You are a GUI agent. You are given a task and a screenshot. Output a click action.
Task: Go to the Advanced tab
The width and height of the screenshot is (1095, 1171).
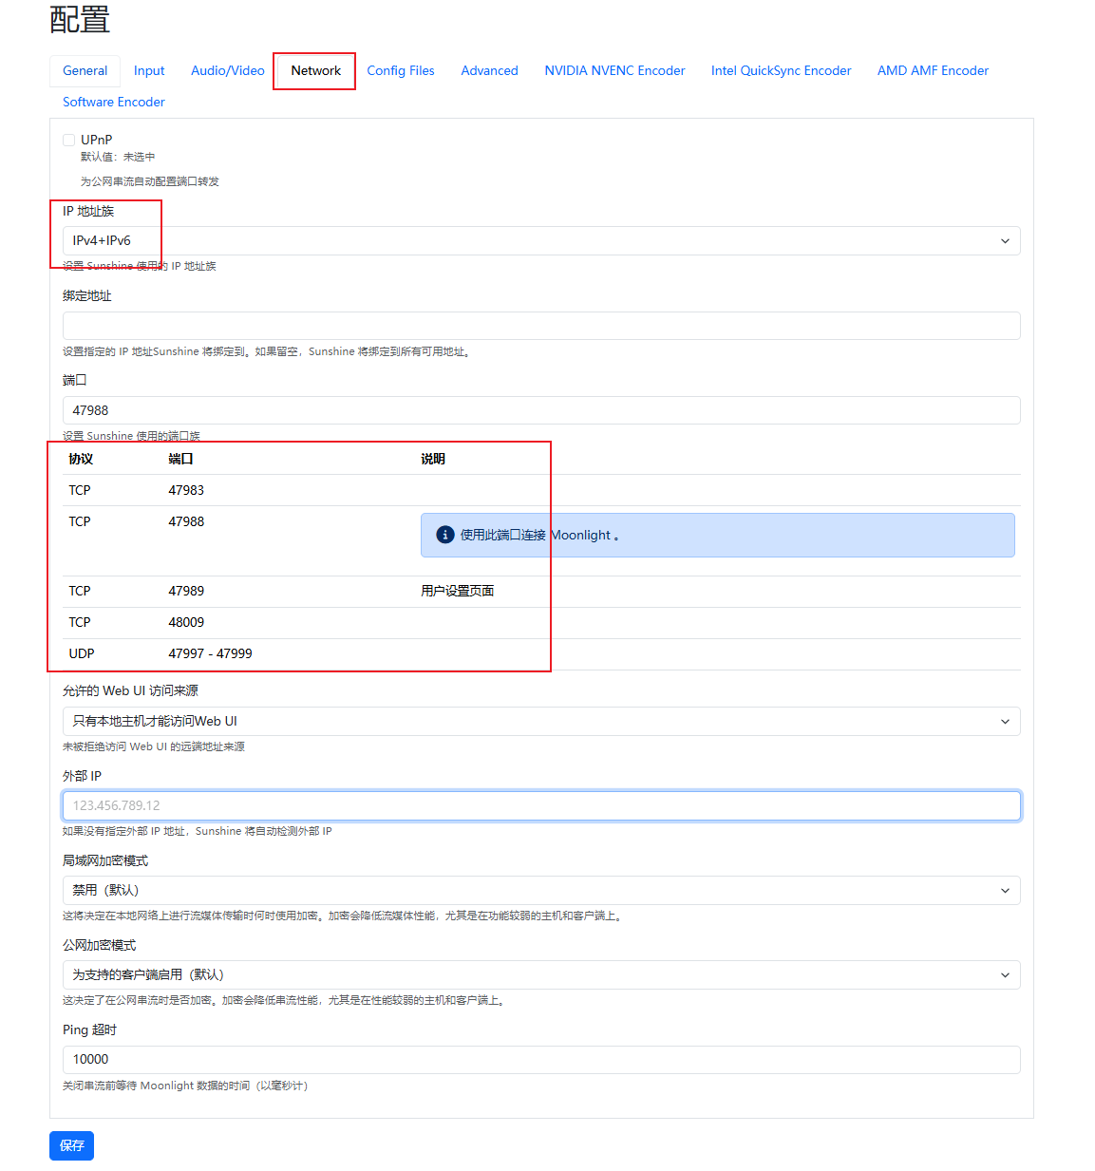click(489, 71)
